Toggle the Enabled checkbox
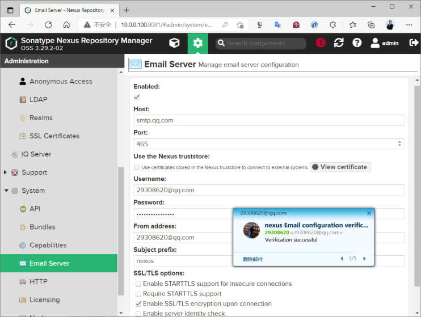The height and width of the screenshot is (317, 421). pos(137,97)
